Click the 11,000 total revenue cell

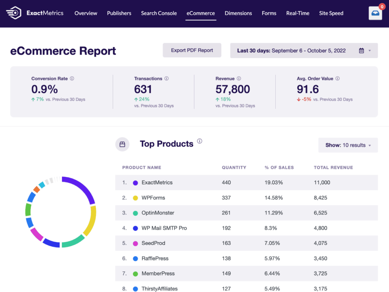pyautogui.click(x=322, y=183)
